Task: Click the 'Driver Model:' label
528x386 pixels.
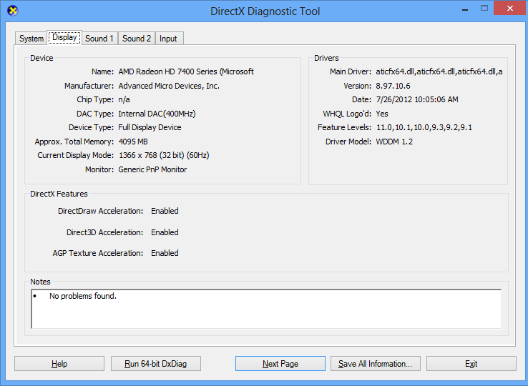Action: pos(348,142)
